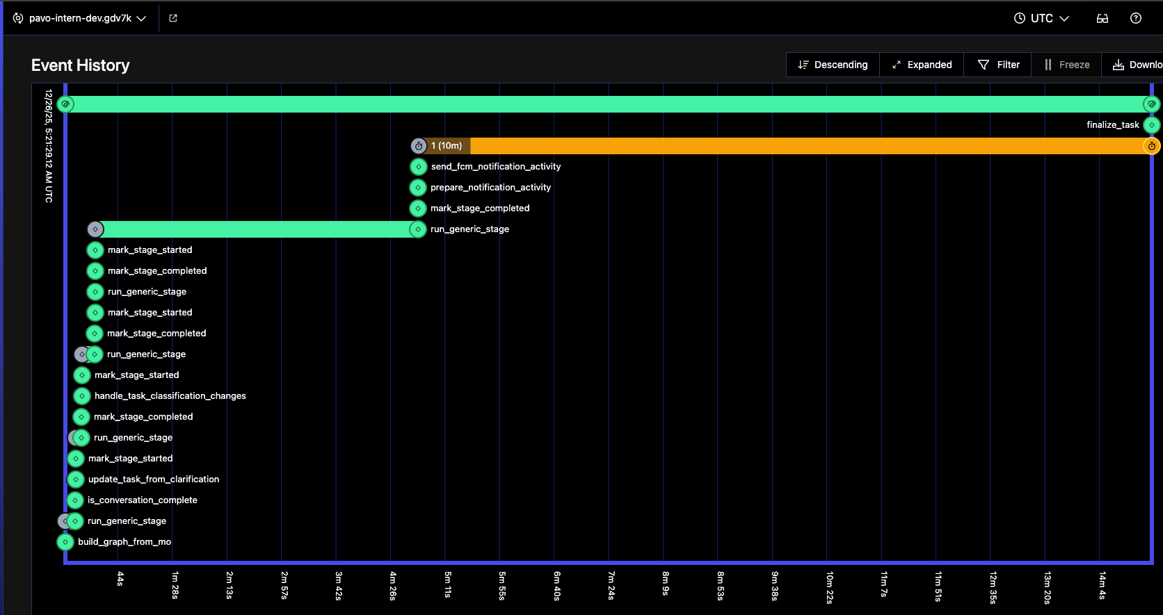Screen dimensions: 1163x615
Task: Click the gray scheduled icon starting the run_generic_stage bar
Action: [95, 229]
